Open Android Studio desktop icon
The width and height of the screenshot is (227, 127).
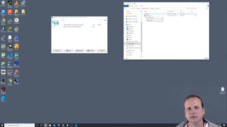[17, 56]
